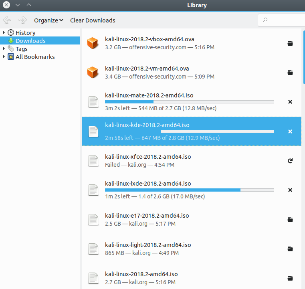The height and width of the screenshot is (289, 305).
Task: Open containing folder for kali-linux-2018.2-vbox-amd64.ova
Action: 290,43
